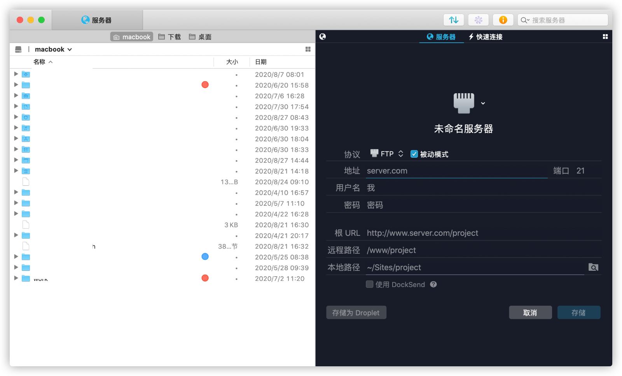Focus the 端口 port field showing 21
Viewport: 622px width, 376px height.
pos(588,171)
